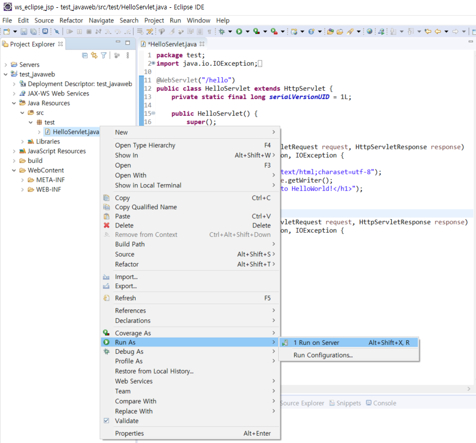Expand the Libraries tree node
The height and width of the screenshot is (443, 476).
point(22,142)
